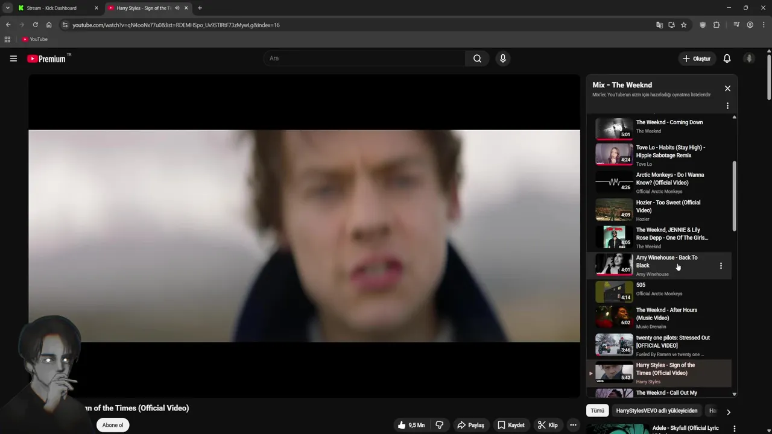Image resolution: width=772 pixels, height=434 pixels.
Task: Reload the page with refresh icon
Action: point(35,25)
